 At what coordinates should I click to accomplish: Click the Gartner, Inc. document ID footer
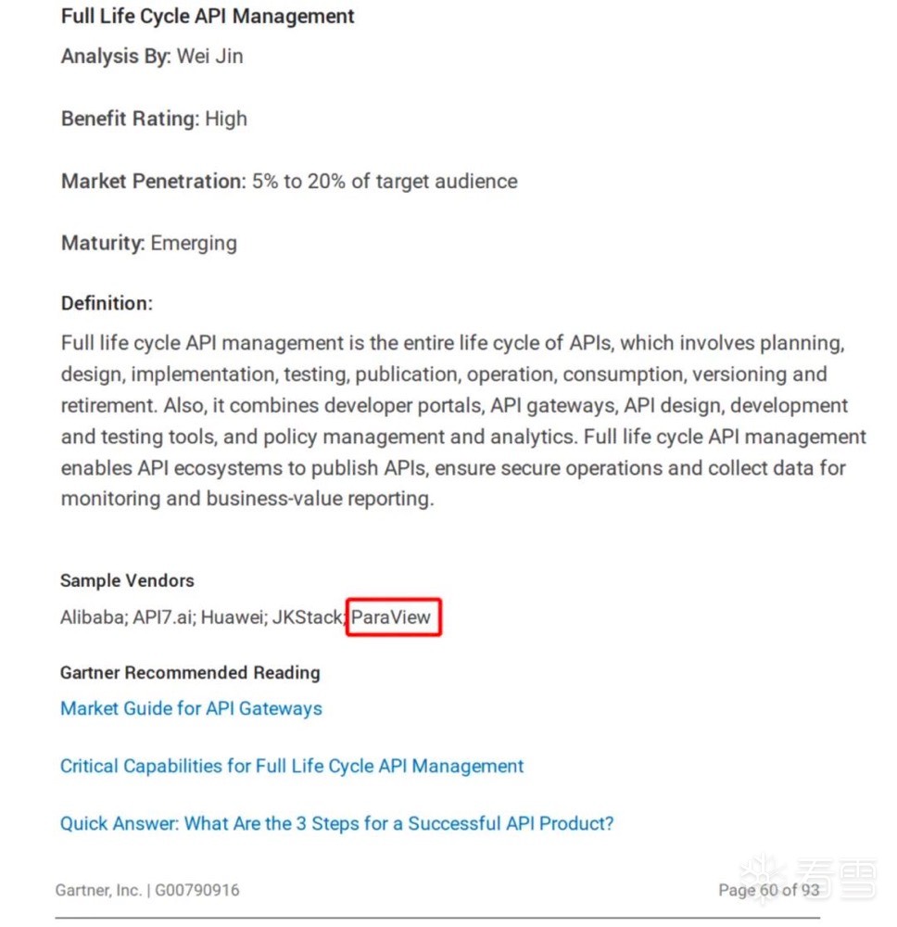pyautogui.click(x=146, y=891)
